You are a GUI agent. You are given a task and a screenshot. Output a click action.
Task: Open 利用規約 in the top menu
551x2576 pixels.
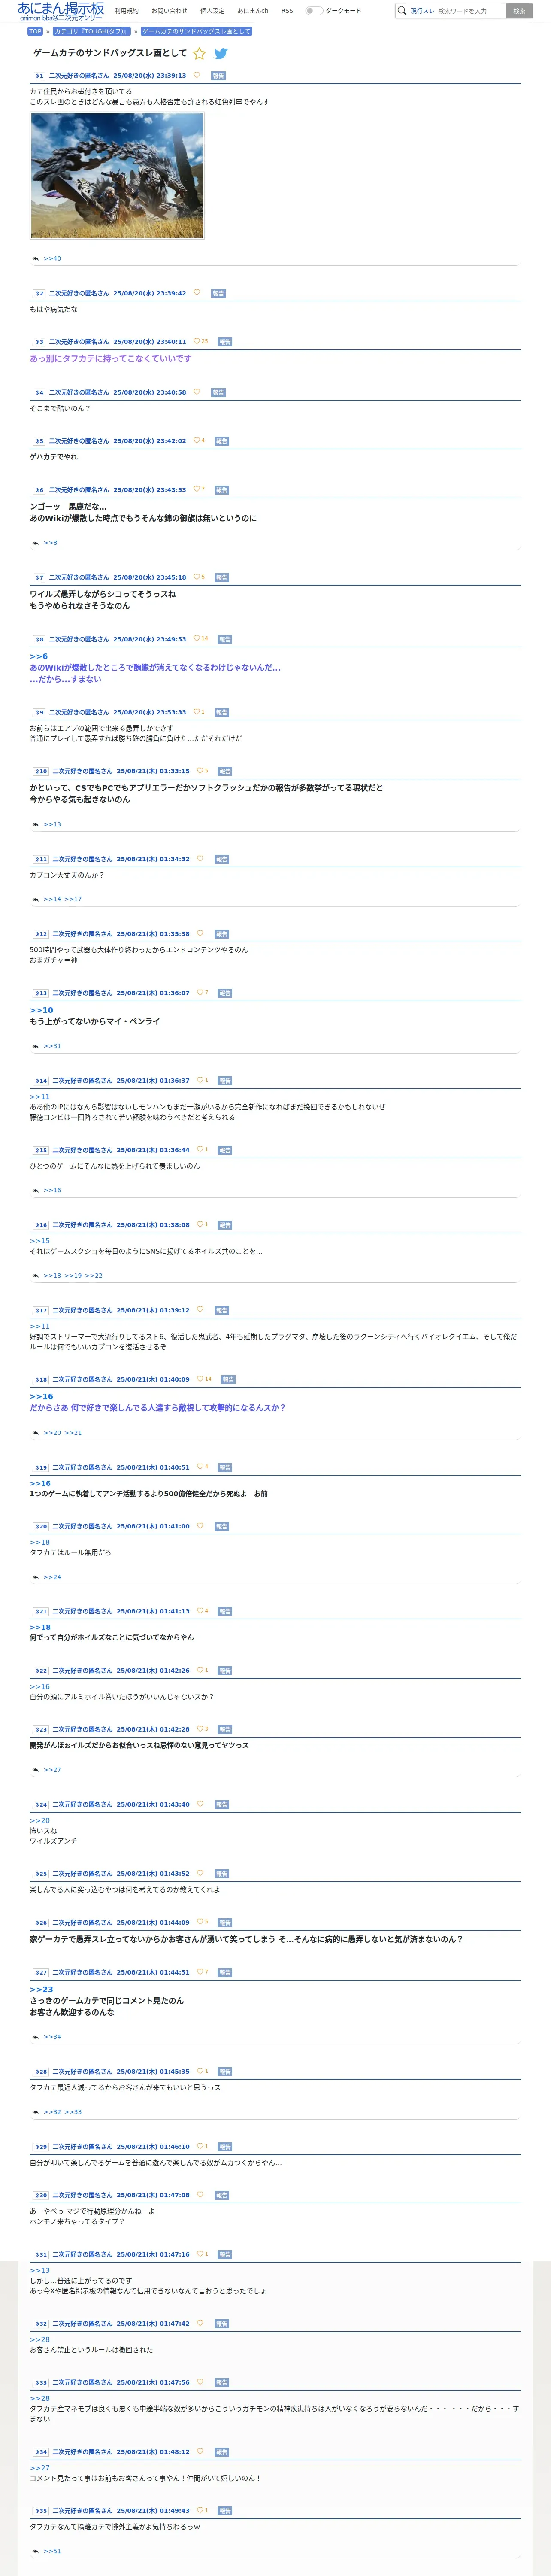coord(127,11)
